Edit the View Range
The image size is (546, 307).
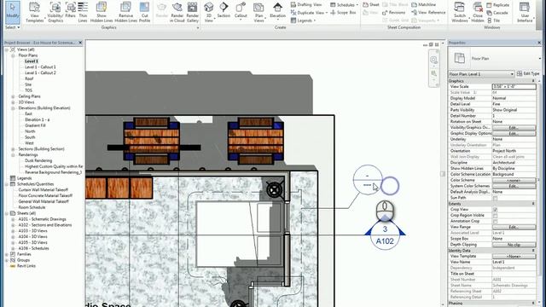(514, 228)
